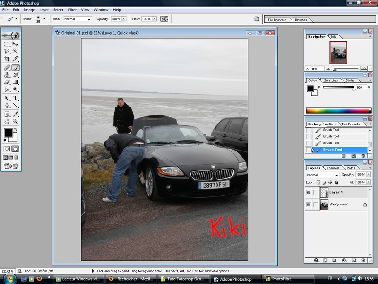This screenshot has height=284, width=378.
Task: Select the Lasso tool
Action: (7, 51)
